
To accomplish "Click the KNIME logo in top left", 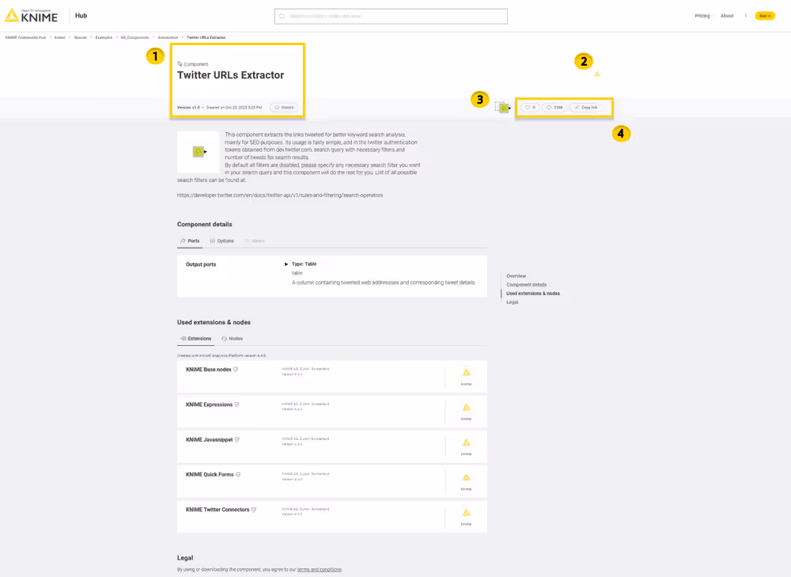I will pyautogui.click(x=32, y=14).
